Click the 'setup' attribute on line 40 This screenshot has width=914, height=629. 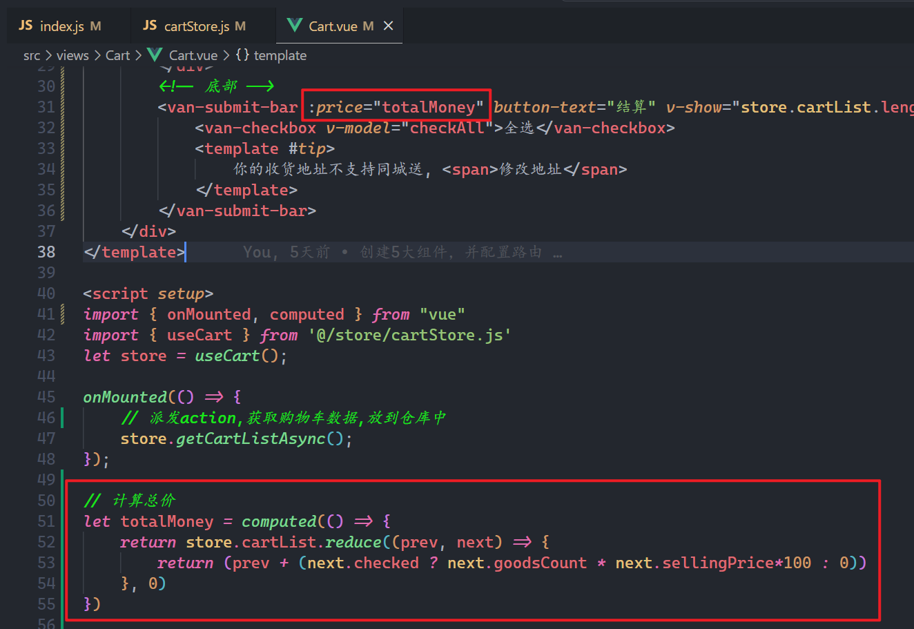181,293
